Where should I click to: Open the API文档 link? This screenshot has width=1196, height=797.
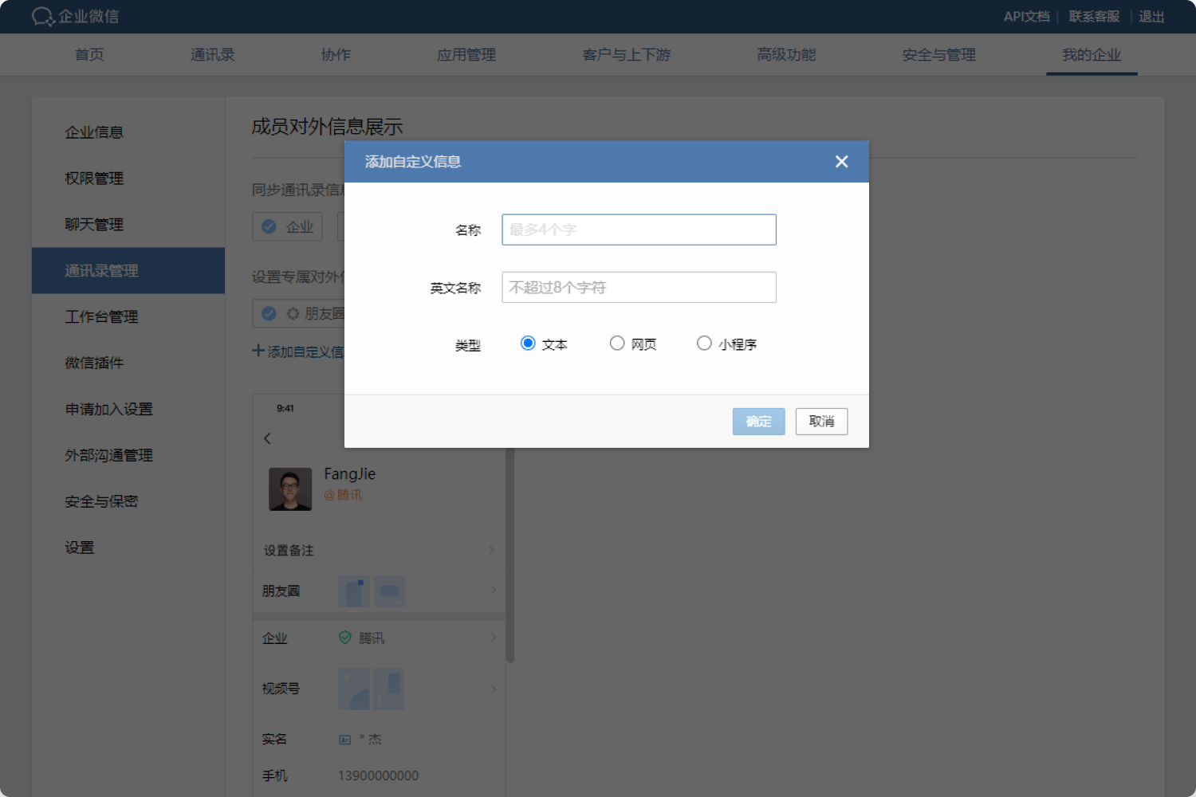(1027, 16)
